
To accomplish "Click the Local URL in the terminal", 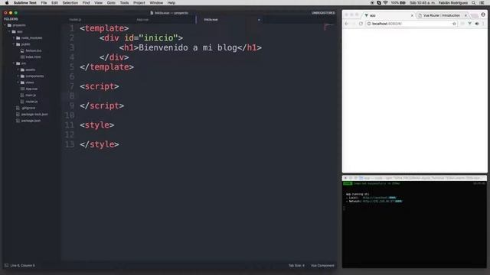I will pos(380,198).
